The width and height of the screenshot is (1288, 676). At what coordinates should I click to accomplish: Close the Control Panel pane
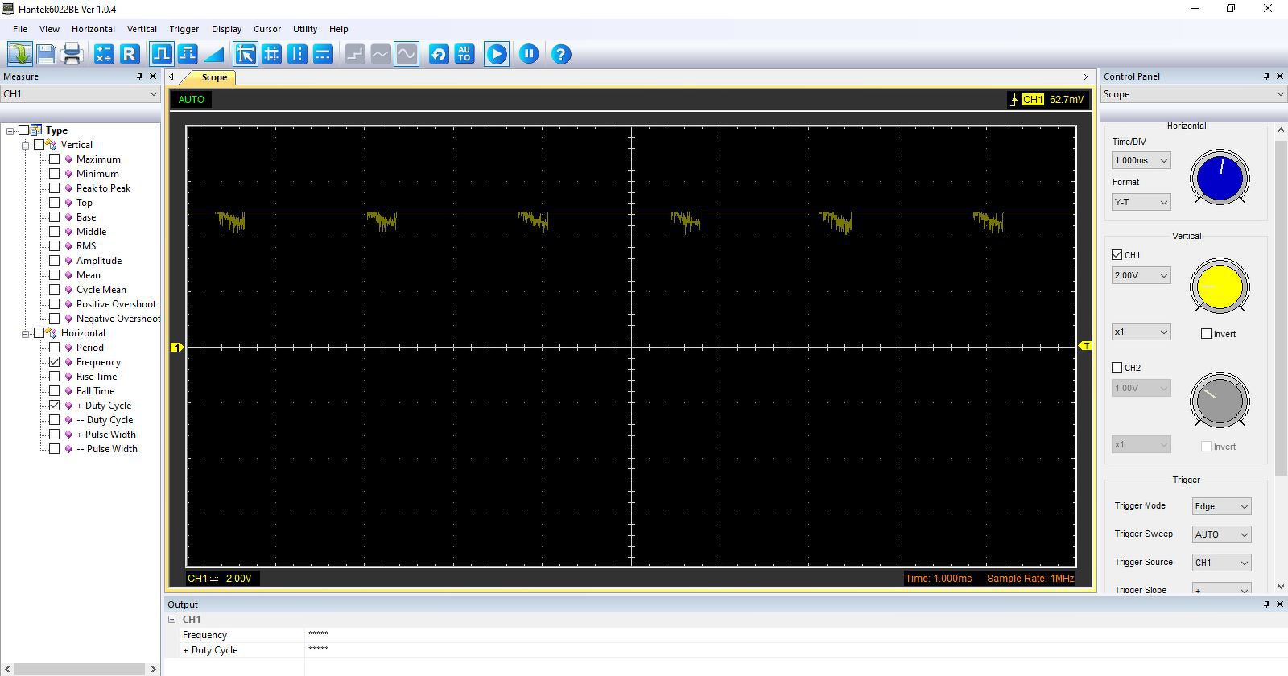click(1280, 76)
